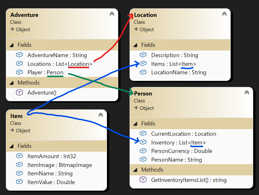259x195 pixels.
Task: Click the Object base type under Person
Action: coord(147,108)
